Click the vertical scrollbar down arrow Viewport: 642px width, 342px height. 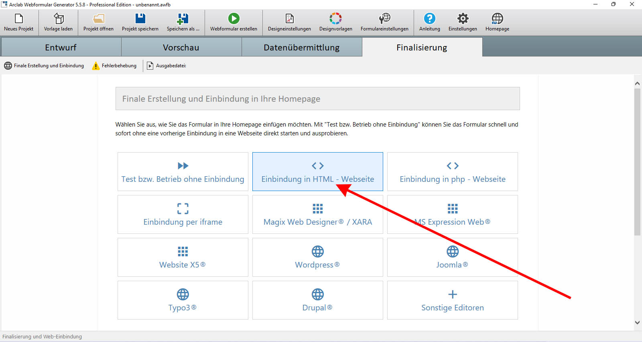point(637,322)
